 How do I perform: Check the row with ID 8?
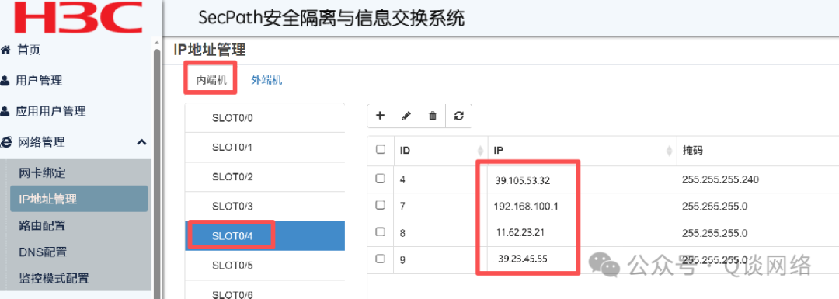point(381,231)
